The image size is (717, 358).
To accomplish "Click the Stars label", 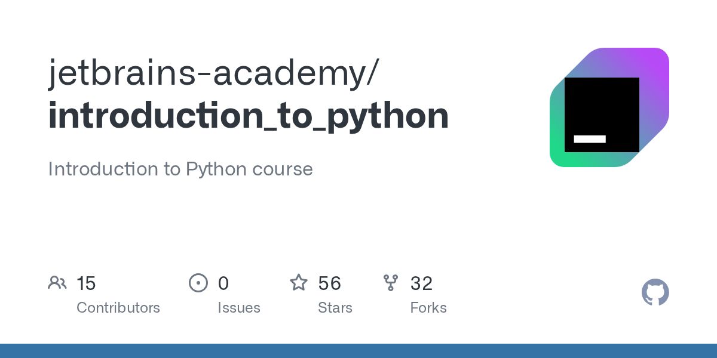I will click(x=335, y=308).
